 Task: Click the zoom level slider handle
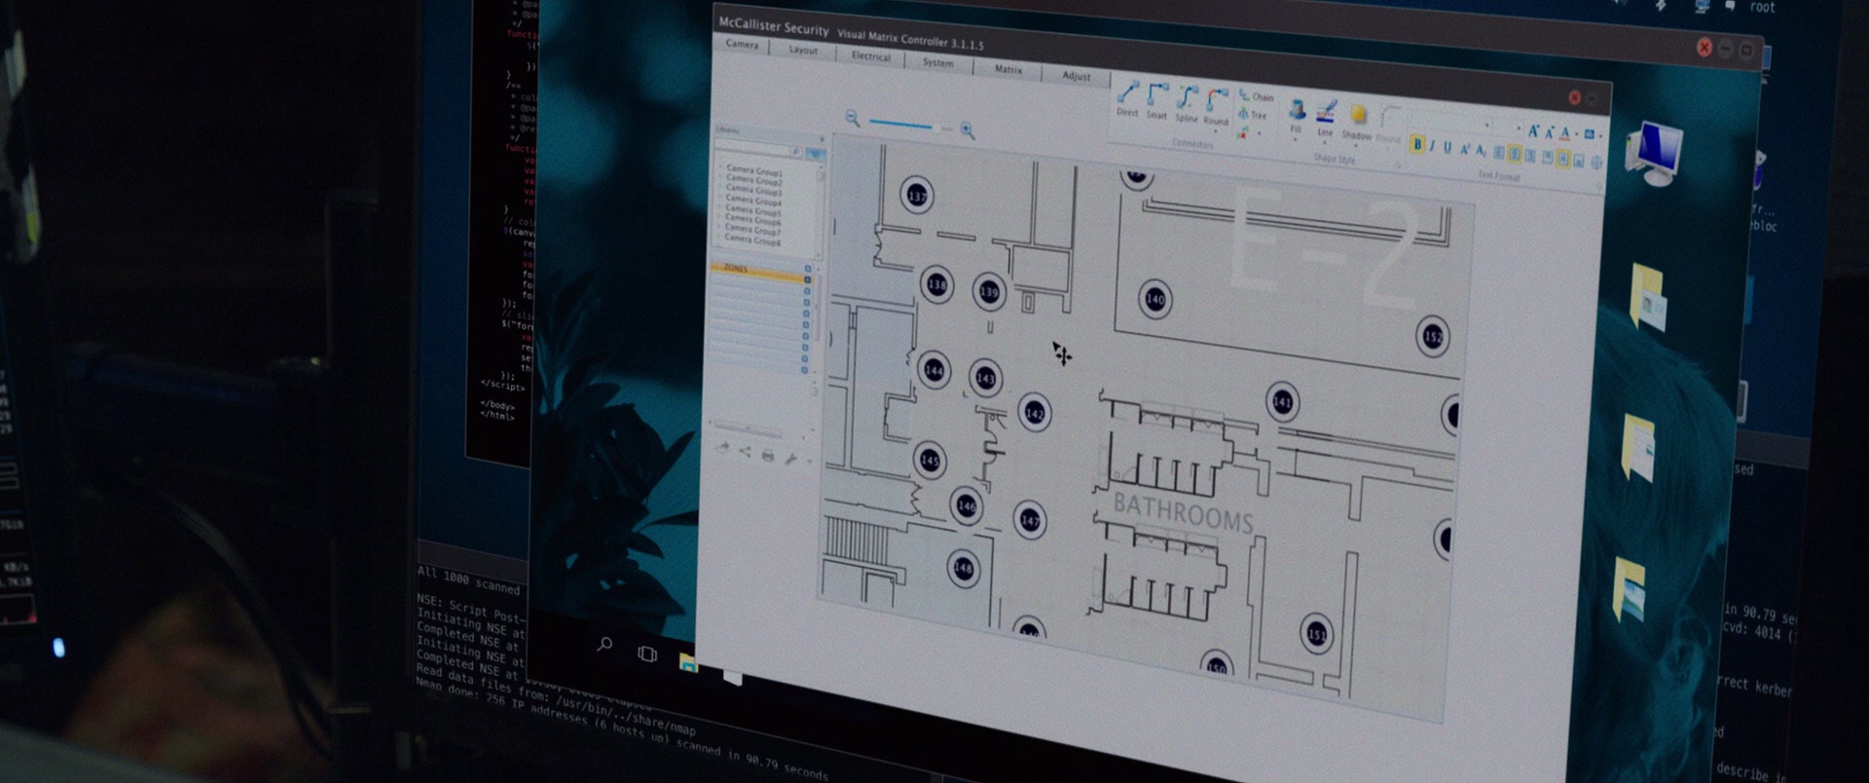point(936,128)
